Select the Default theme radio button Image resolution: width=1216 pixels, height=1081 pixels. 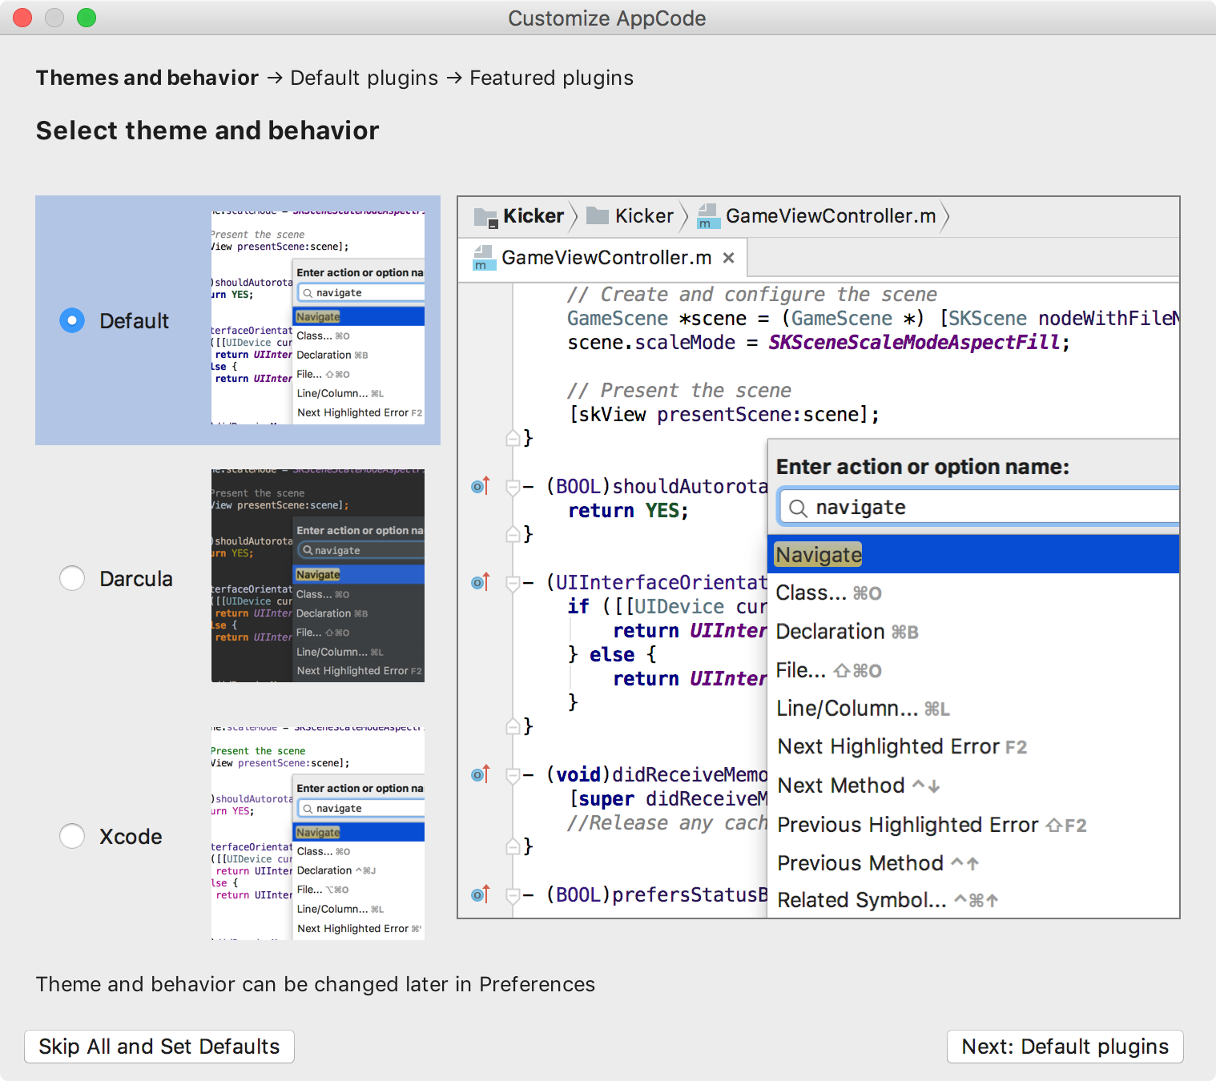click(x=72, y=321)
